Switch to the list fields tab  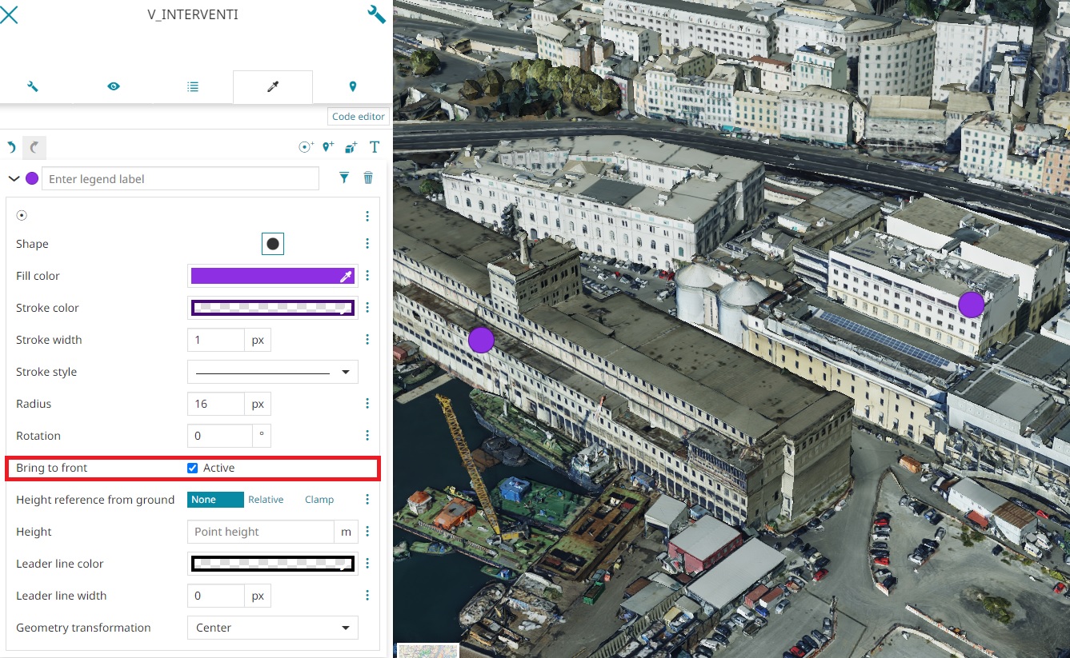[193, 87]
